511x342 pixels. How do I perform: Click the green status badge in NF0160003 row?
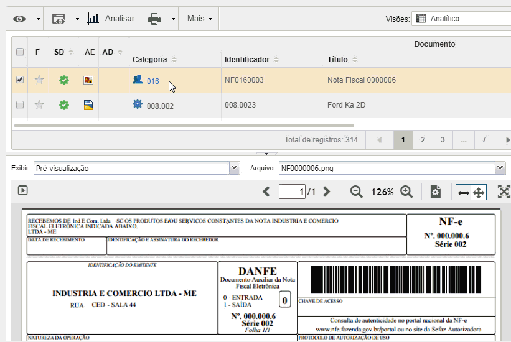click(x=64, y=80)
